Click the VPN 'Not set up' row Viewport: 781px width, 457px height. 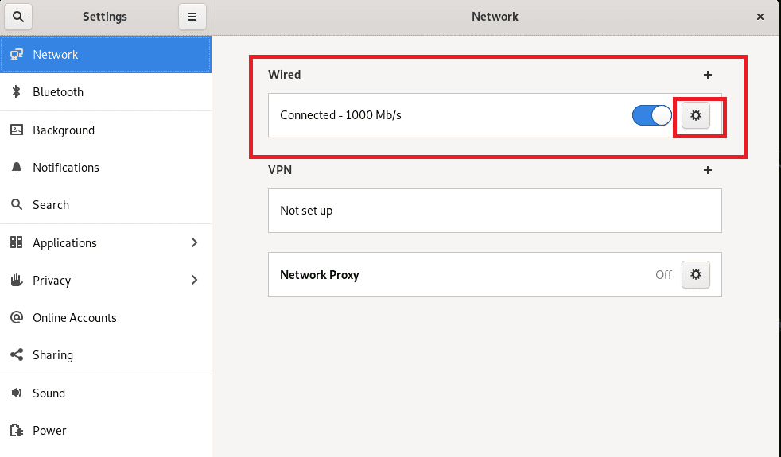494,211
